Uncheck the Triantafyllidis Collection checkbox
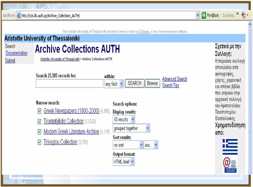The height and width of the screenshot is (187, 253). pos(39,122)
